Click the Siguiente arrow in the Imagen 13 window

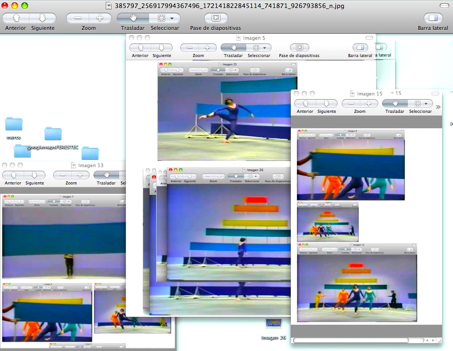34,175
